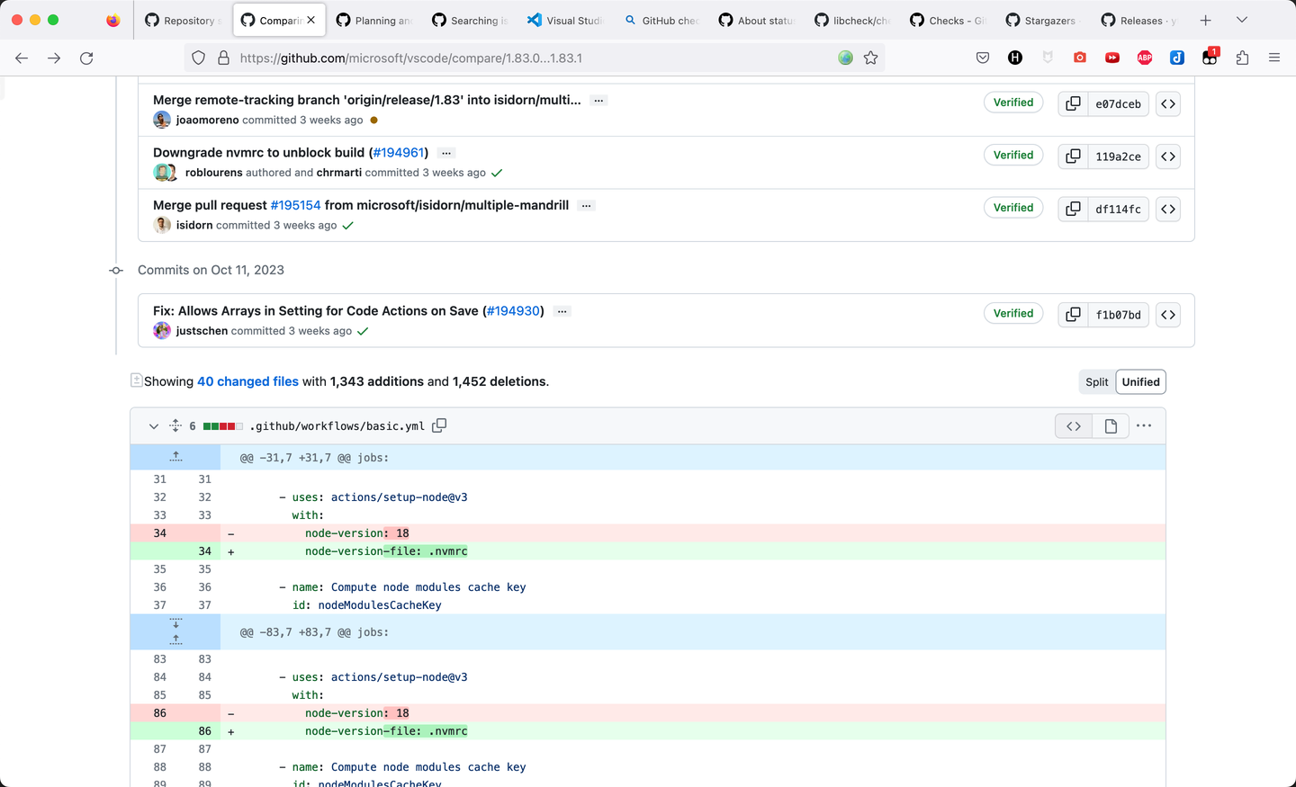This screenshot has width=1296, height=787.
Task: Open Verified badge for commit f1b07bd
Action: pyautogui.click(x=1013, y=313)
